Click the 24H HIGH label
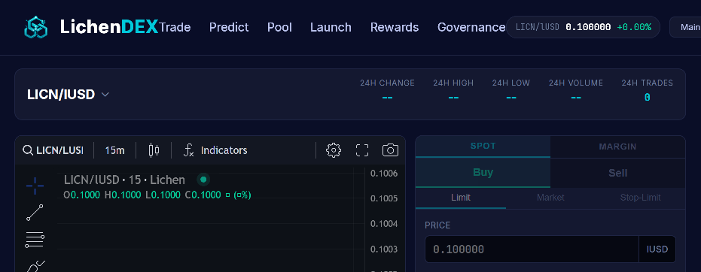Image resolution: width=701 pixels, height=272 pixels. (x=453, y=83)
